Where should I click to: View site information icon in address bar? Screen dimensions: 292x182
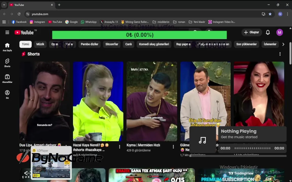(28, 14)
